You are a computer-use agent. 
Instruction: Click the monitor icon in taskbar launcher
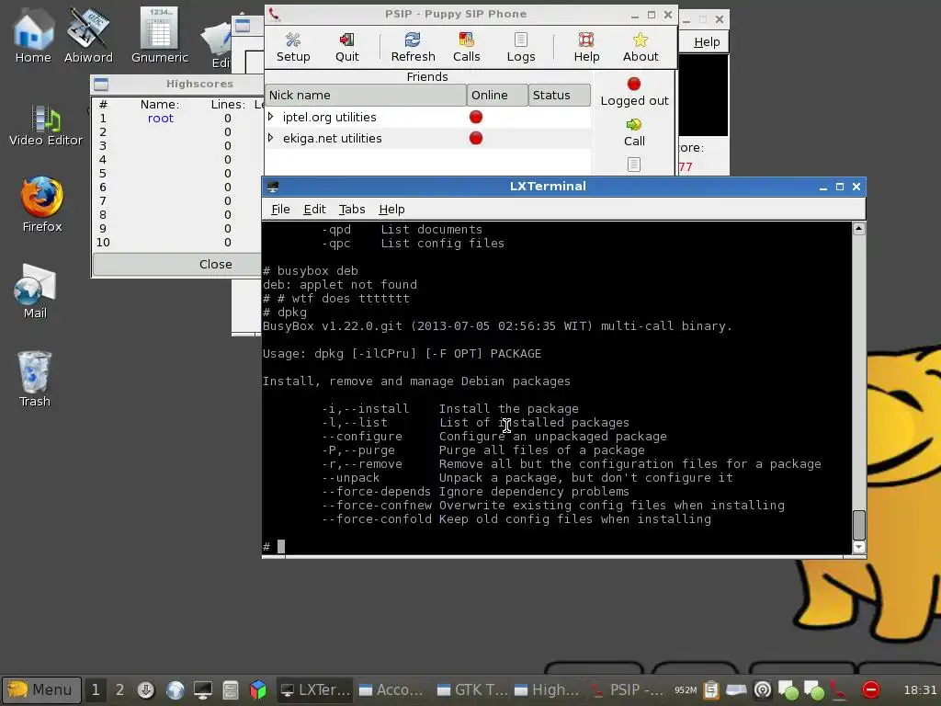pos(202,689)
